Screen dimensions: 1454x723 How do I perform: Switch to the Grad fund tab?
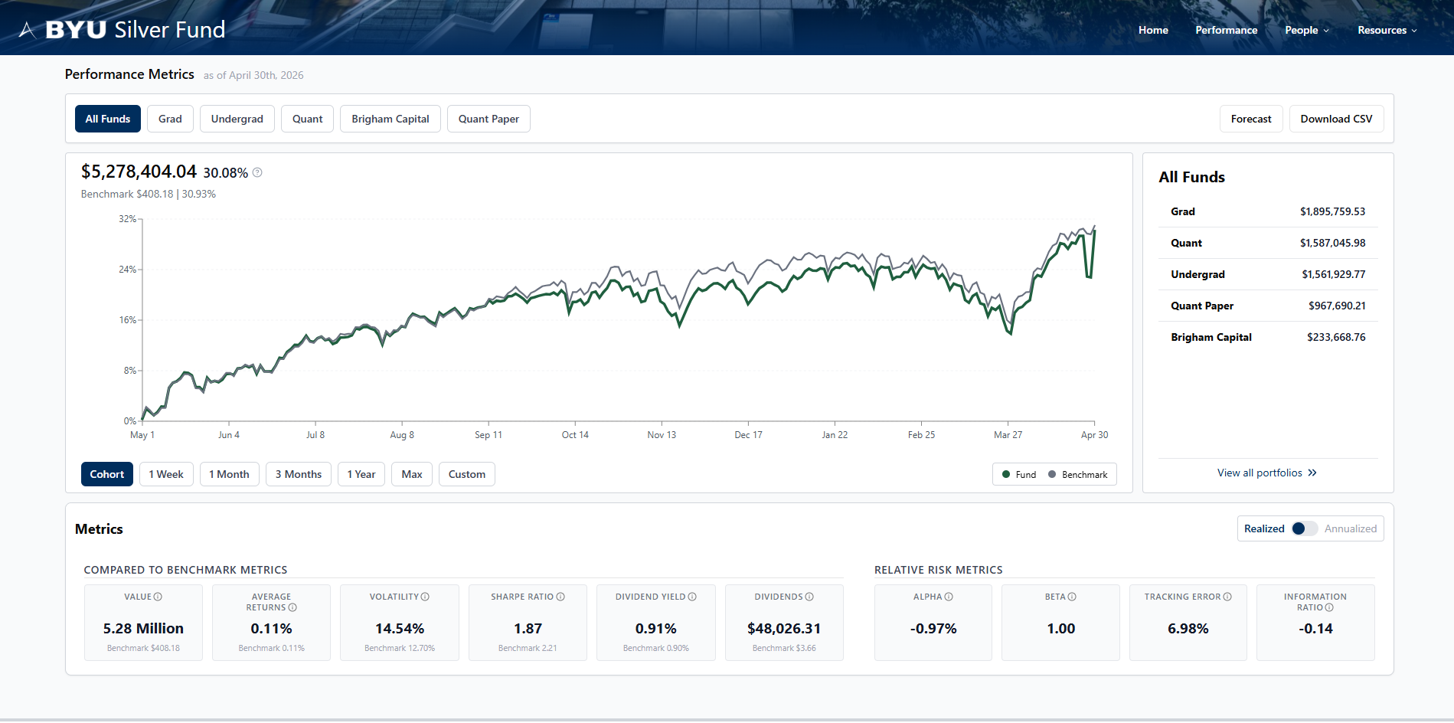pyautogui.click(x=170, y=119)
